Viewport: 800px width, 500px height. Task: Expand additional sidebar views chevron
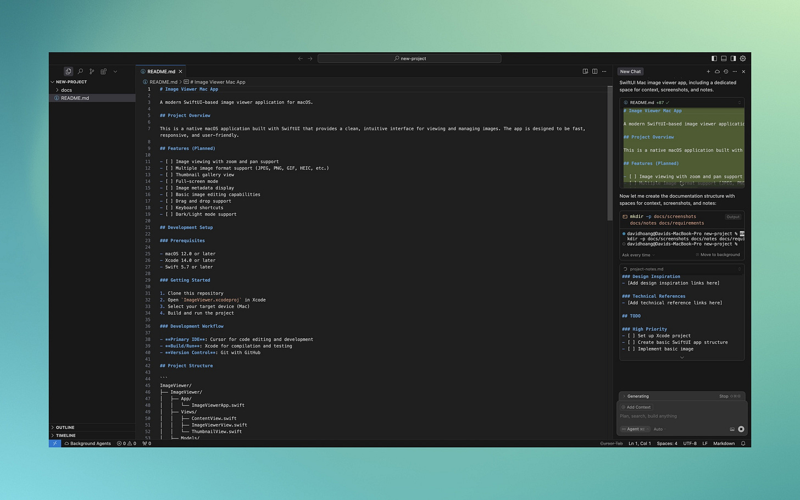point(115,71)
